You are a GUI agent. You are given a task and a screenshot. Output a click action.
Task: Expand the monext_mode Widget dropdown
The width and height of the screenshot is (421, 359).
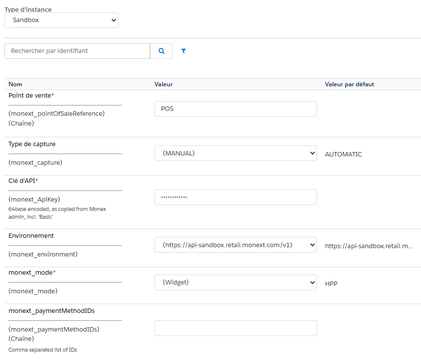point(236,282)
